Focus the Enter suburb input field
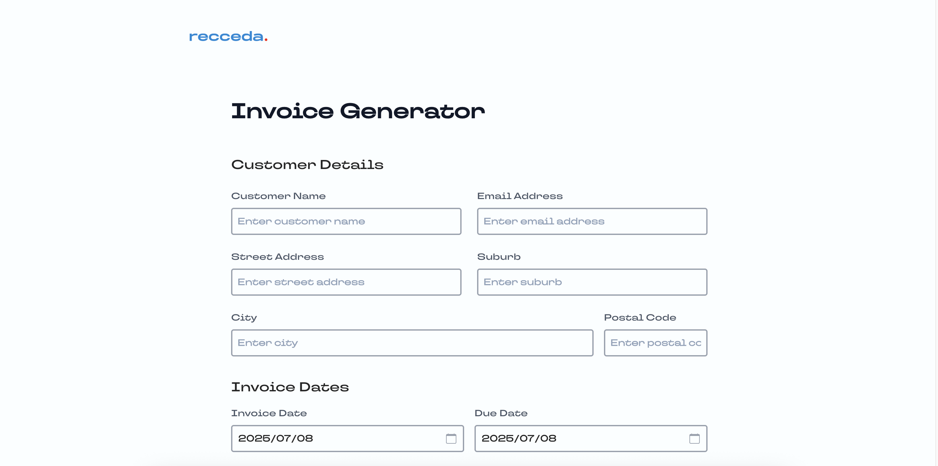 592,282
